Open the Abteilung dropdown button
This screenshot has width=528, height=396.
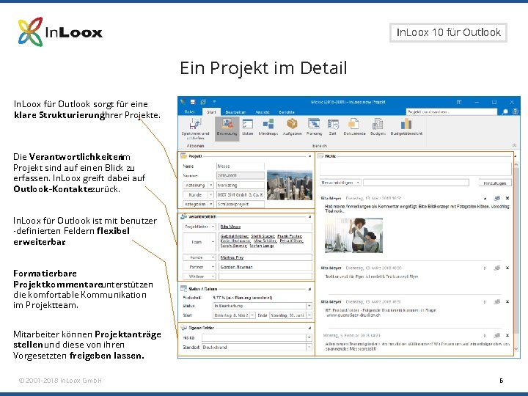point(211,185)
